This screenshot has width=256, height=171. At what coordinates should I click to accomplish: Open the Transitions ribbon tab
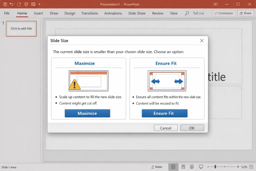click(x=89, y=13)
